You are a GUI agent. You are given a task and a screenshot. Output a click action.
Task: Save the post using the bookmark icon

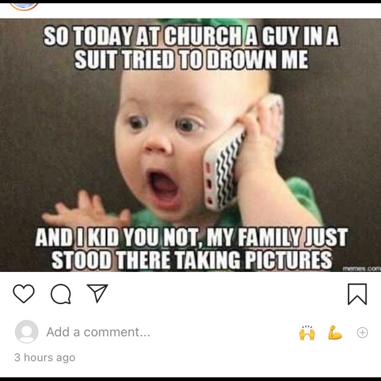pyautogui.click(x=357, y=294)
